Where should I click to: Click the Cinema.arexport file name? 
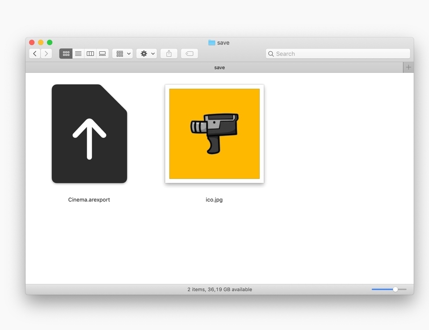click(89, 199)
